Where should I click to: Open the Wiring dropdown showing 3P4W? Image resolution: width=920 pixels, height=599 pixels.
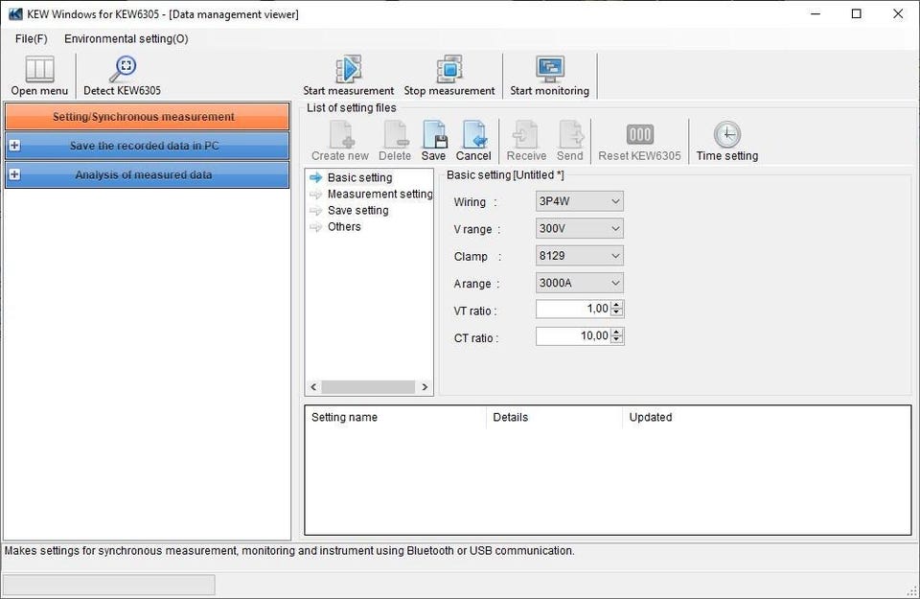coord(579,201)
